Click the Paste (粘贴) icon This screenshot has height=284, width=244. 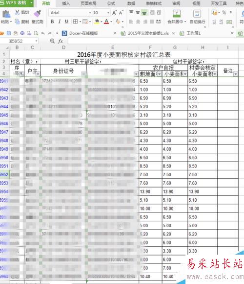coord(6,14)
